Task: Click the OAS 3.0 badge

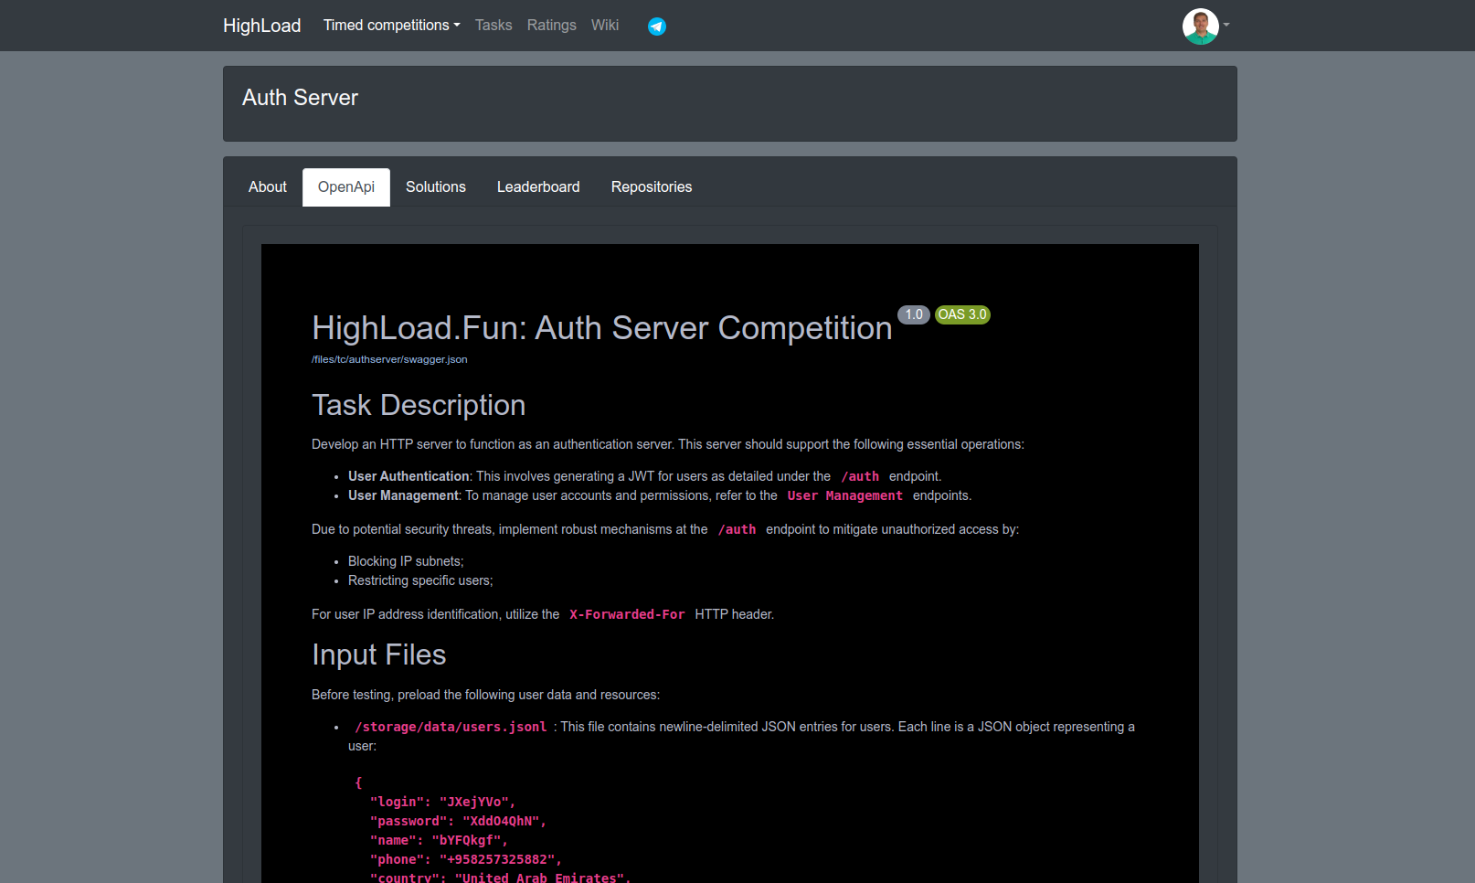Action: click(962, 314)
